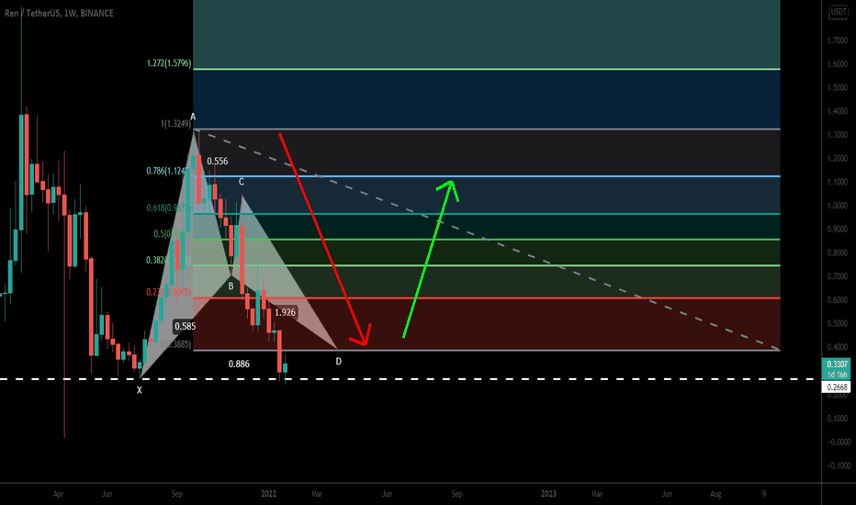Select the red 0.236 Fibonacci line
The width and height of the screenshot is (856, 505).
click(x=487, y=298)
